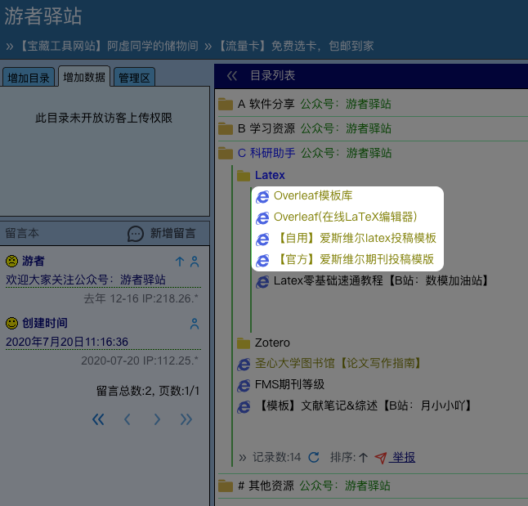The image size is (528, 506).
Task: Go to last page of messages
Action: [186, 419]
